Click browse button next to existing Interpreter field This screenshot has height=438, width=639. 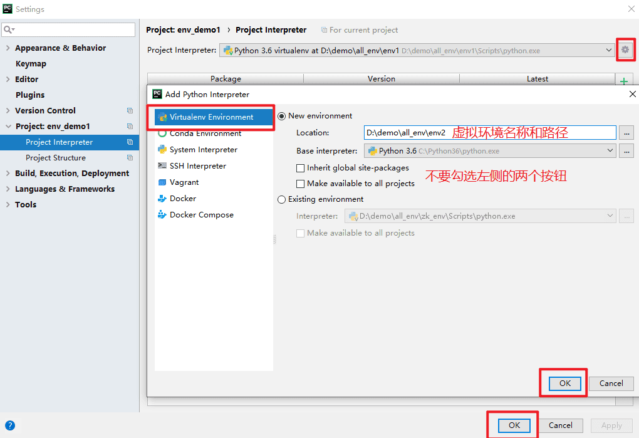[626, 216]
